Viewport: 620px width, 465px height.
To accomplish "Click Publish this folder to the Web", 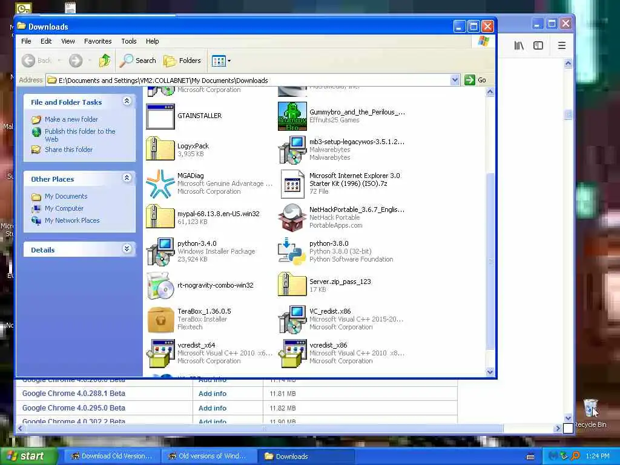I will click(x=80, y=135).
